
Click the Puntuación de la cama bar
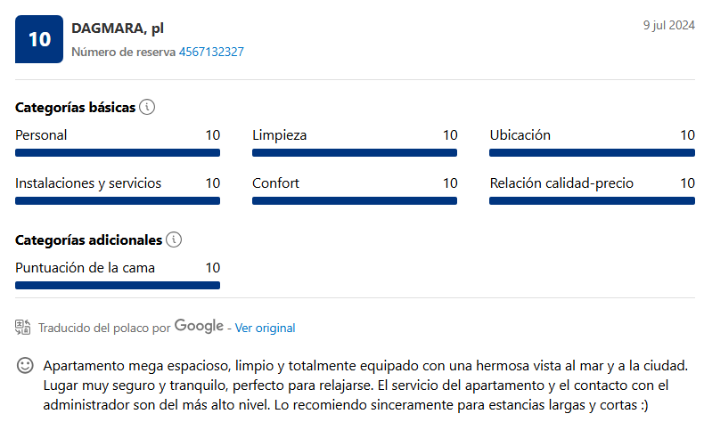click(118, 285)
